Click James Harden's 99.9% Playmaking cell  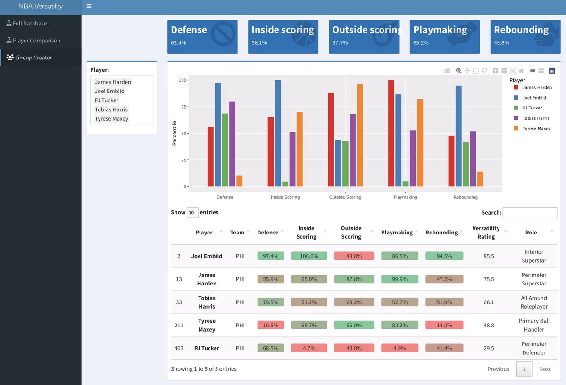(x=399, y=279)
